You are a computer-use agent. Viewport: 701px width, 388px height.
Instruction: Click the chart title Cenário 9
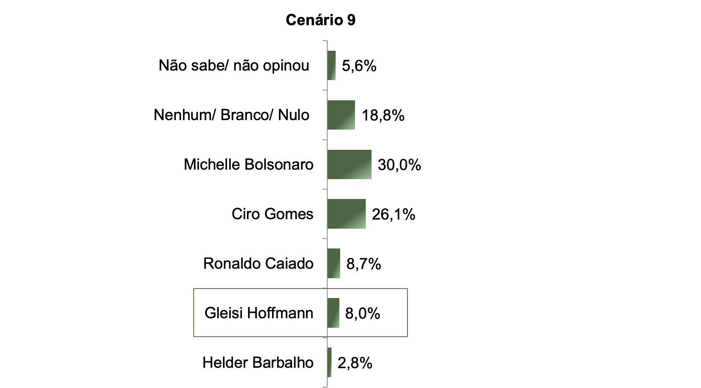tap(320, 20)
